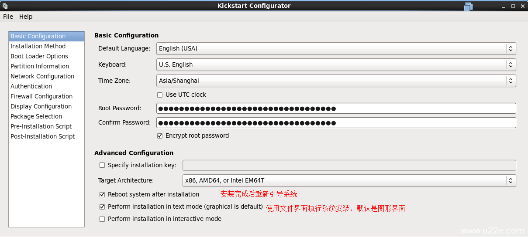Viewport: 528px width, 237px height.
Task: Enable interactive mode installation checkbox
Action: click(x=102, y=219)
